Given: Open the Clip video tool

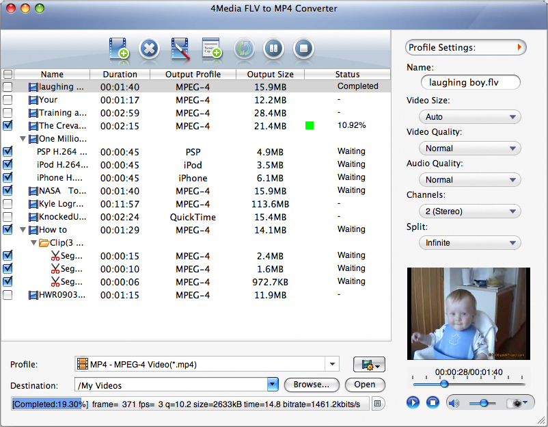Looking at the screenshot, I should (180, 49).
